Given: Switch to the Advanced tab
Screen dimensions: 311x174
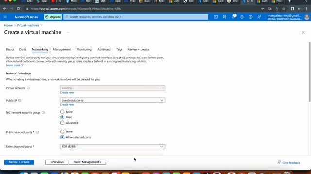Looking at the screenshot, I should coord(104,49).
